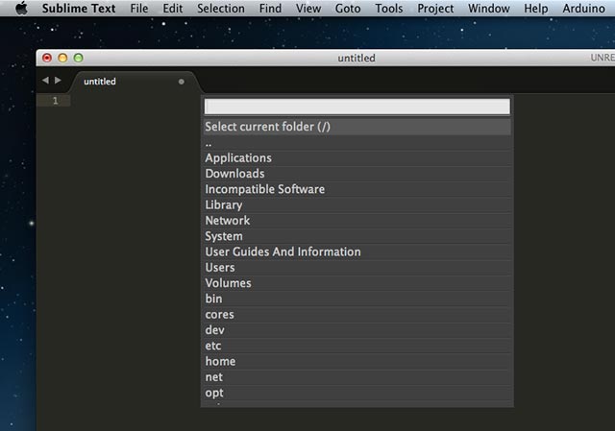Click the Apple logo menu

(x=20, y=9)
